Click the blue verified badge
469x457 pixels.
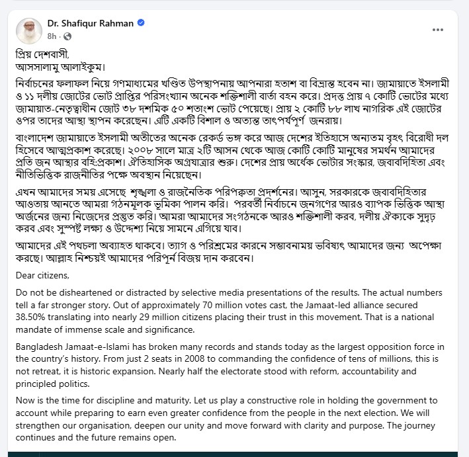click(141, 23)
